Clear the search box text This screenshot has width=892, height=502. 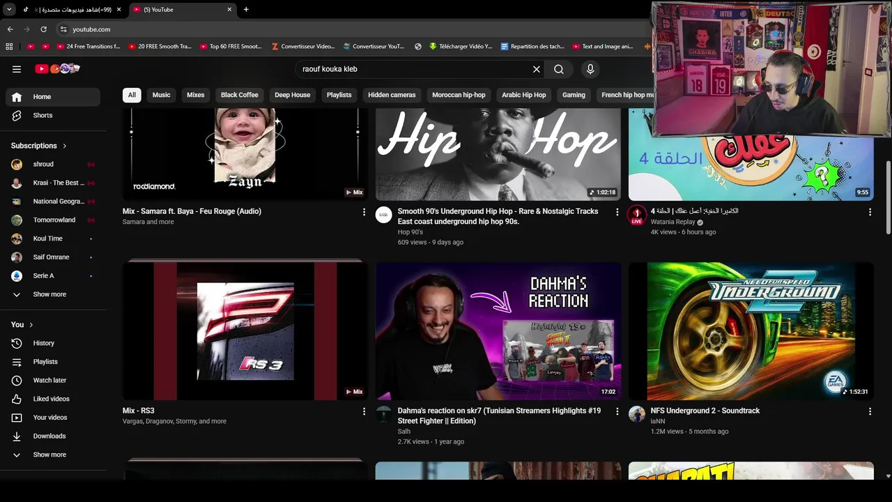[x=537, y=69]
